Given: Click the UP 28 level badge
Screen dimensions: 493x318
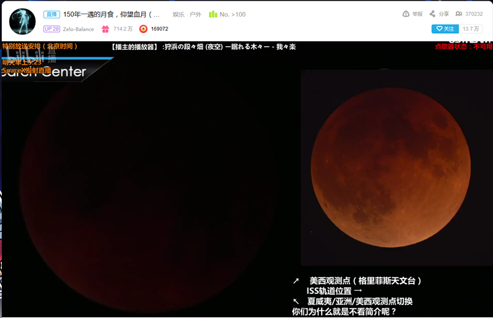Looking at the screenshot, I should (51, 29).
